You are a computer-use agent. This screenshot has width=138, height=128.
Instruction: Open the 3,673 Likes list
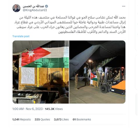coord(61,120)
